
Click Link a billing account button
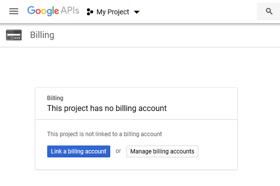click(x=79, y=151)
